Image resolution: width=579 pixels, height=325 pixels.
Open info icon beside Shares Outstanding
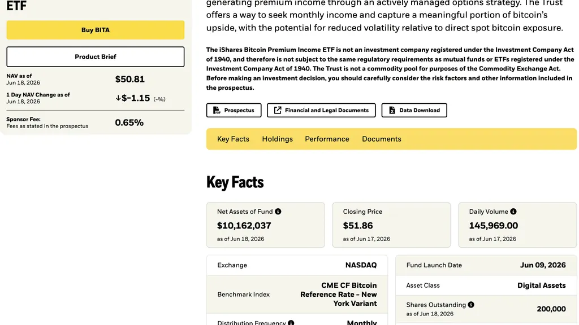[471, 305]
